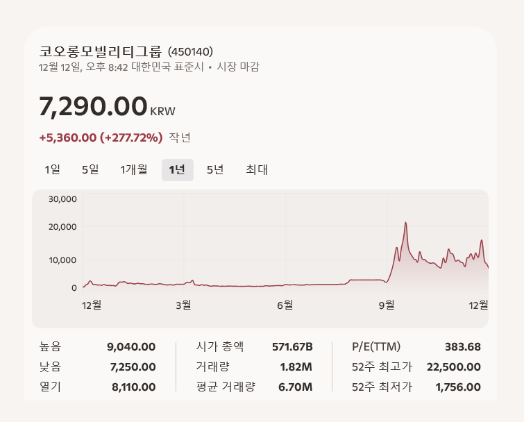This screenshot has width=524, height=422.
Task: Click the KRW currency label
Action: point(162,111)
